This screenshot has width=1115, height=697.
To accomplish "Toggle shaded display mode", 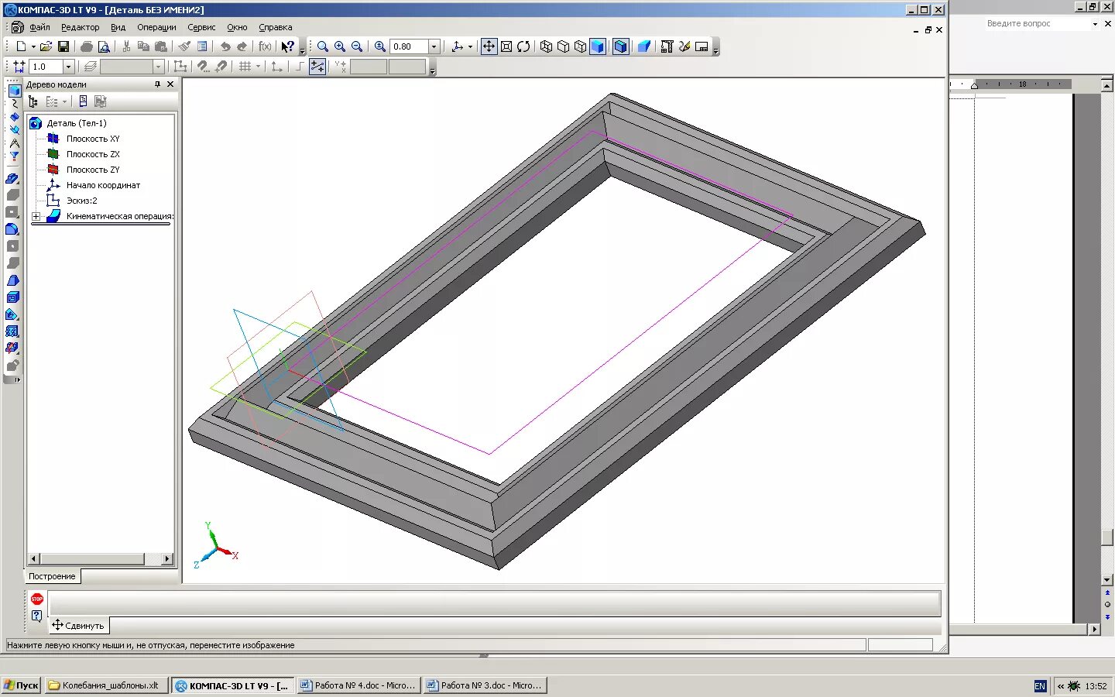I will (597, 46).
